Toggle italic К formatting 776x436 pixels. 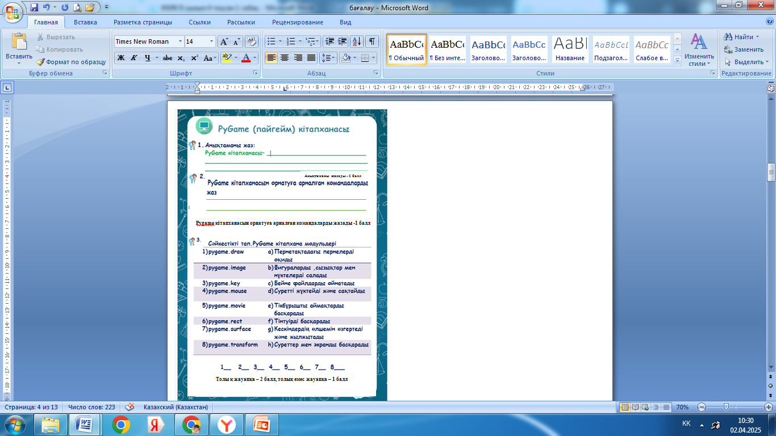point(134,58)
